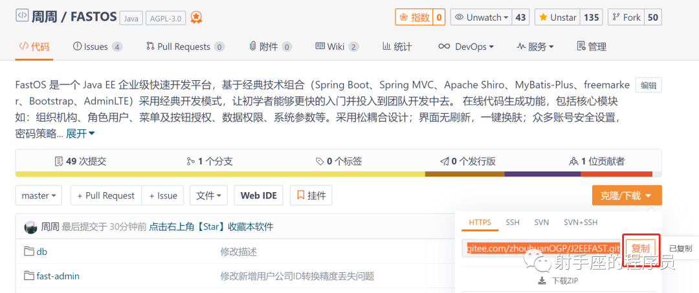Open the fork count 50
This screenshot has height=293, width=699.
point(652,17)
